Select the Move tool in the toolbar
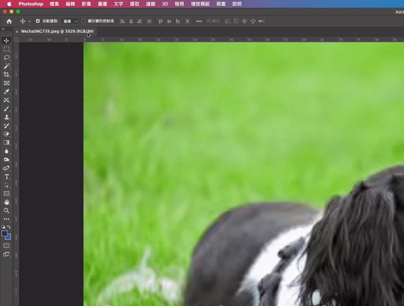The height and width of the screenshot is (306, 404). (7, 41)
